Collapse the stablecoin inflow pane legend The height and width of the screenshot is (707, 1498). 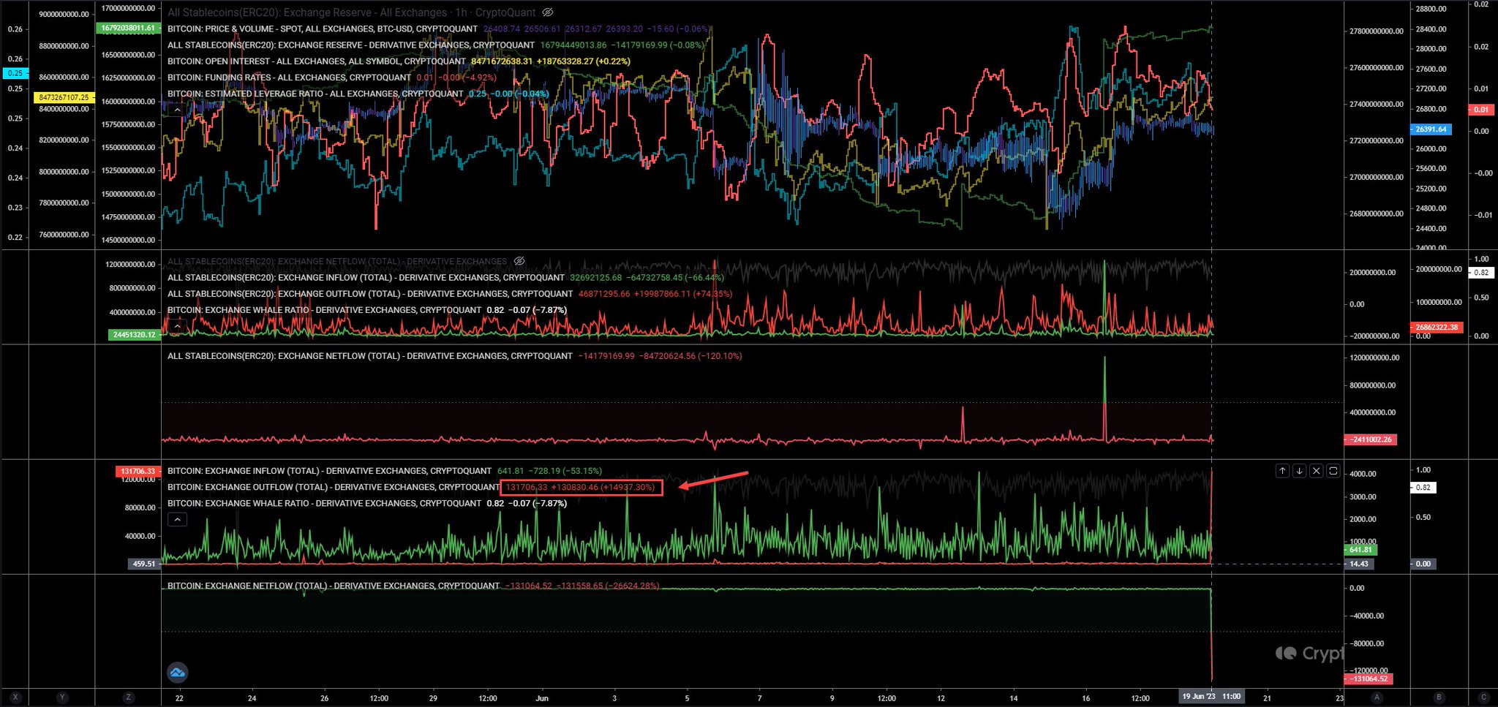177,326
